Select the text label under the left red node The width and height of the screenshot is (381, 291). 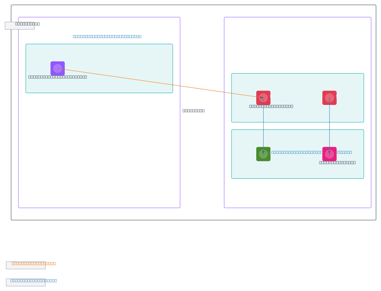pyautogui.click(x=271, y=106)
